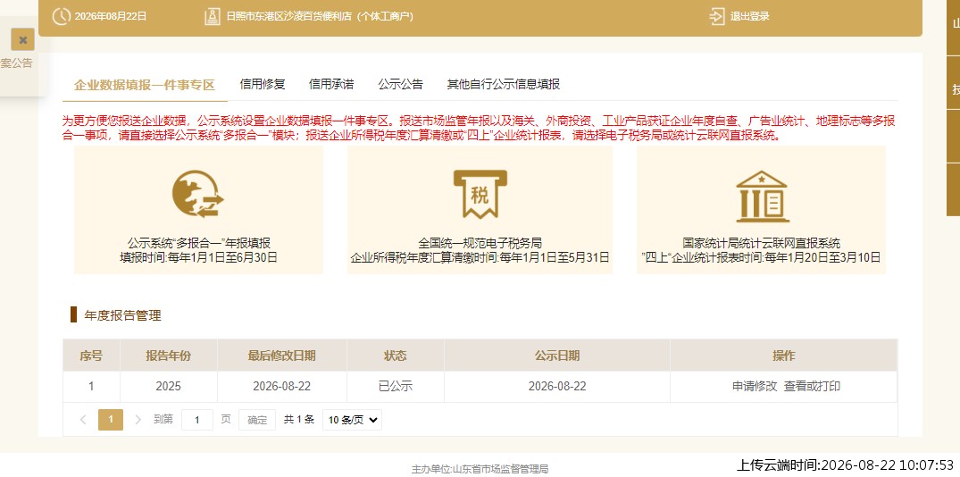Click the 日照市东港区沙凌百货便利店 business name

[x=321, y=17]
